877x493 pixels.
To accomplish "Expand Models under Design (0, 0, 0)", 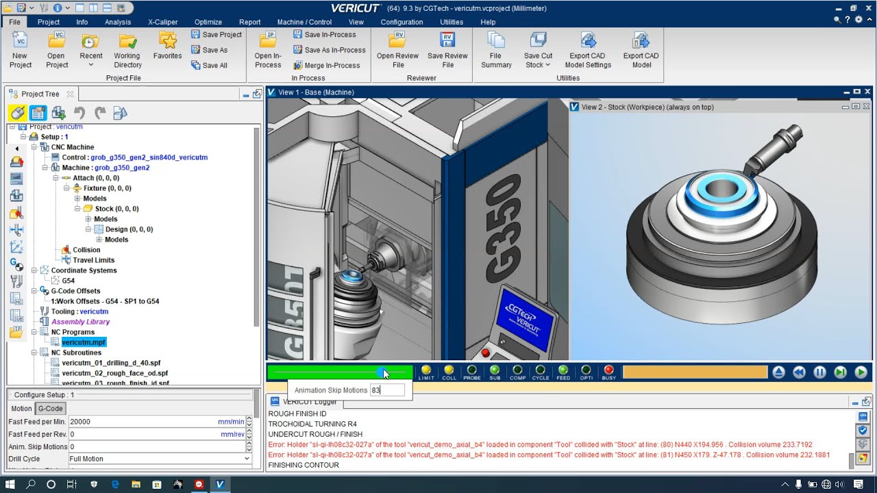I will (99, 240).
